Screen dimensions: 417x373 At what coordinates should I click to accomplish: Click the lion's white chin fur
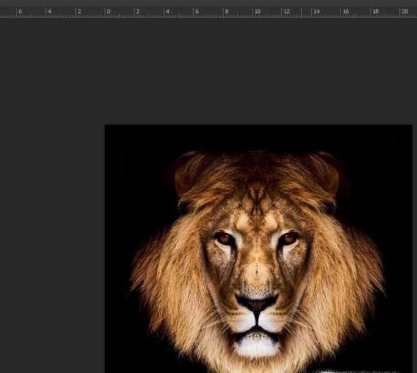coord(257,346)
